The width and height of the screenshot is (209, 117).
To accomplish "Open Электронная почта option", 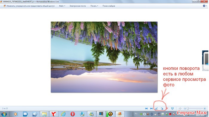I will (x=78, y=6).
